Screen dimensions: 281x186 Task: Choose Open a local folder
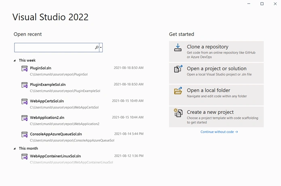pos(216,95)
